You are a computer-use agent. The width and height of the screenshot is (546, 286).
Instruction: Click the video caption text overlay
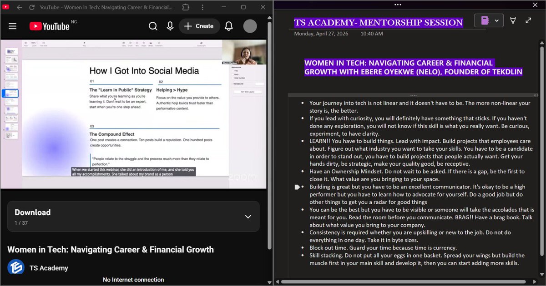(134, 172)
